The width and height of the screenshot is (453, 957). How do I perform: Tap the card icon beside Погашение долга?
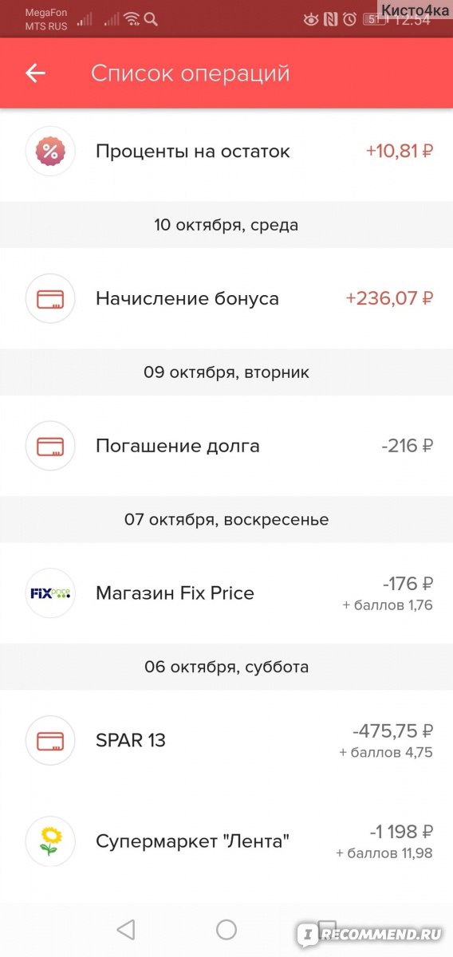click(50, 446)
